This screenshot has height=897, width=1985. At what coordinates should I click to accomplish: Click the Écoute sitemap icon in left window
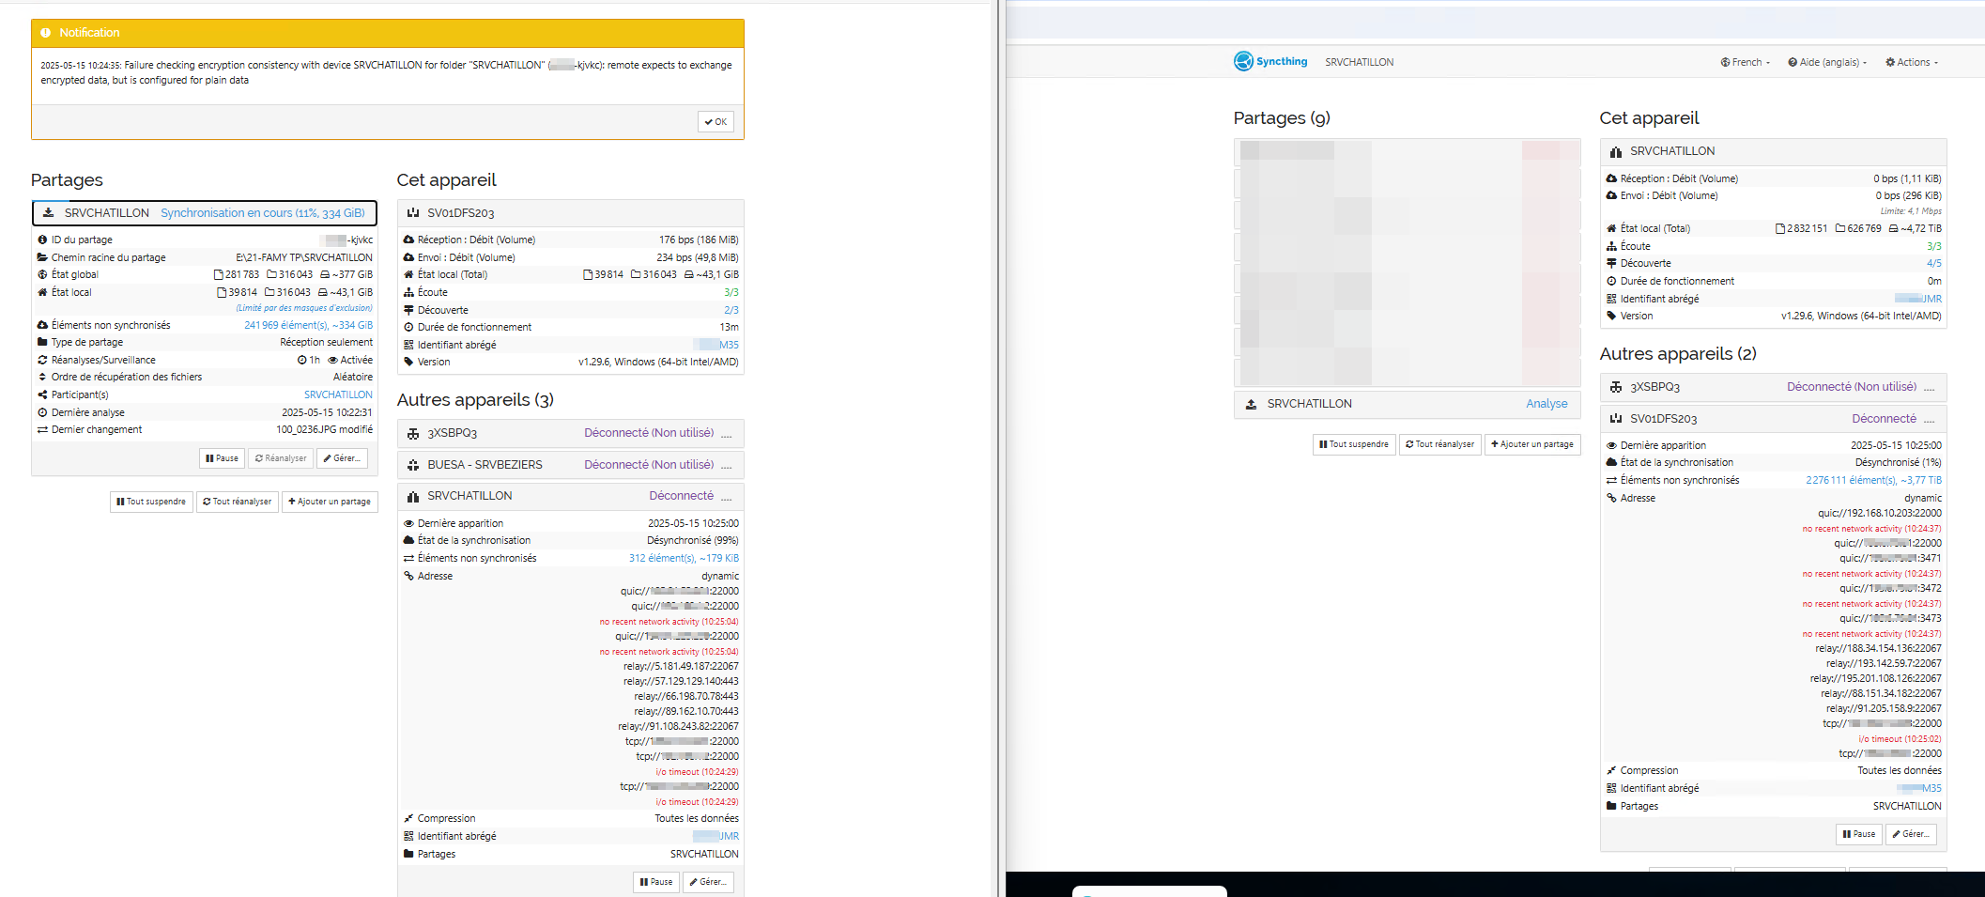pos(408,292)
